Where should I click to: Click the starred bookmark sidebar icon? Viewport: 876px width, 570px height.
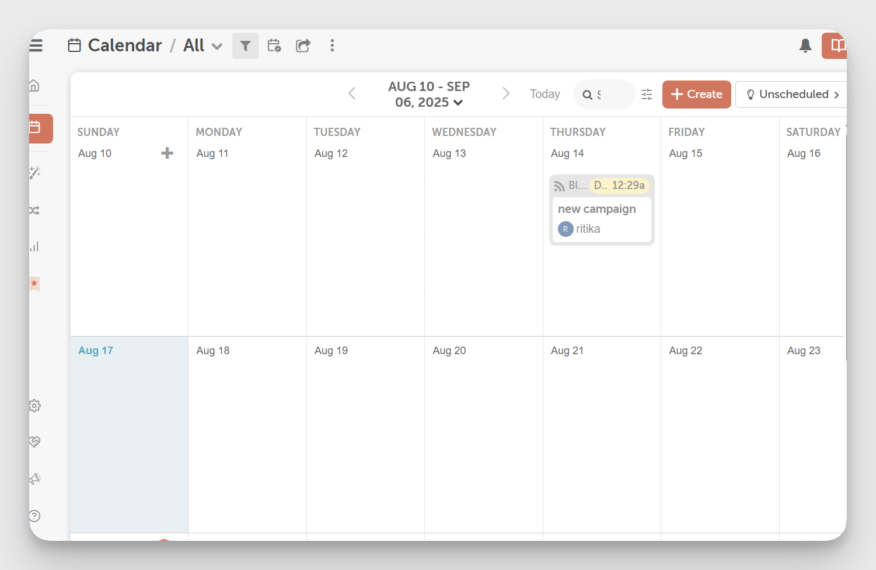(x=34, y=284)
